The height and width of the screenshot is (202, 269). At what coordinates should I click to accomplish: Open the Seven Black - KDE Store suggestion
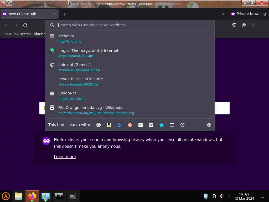130,82
